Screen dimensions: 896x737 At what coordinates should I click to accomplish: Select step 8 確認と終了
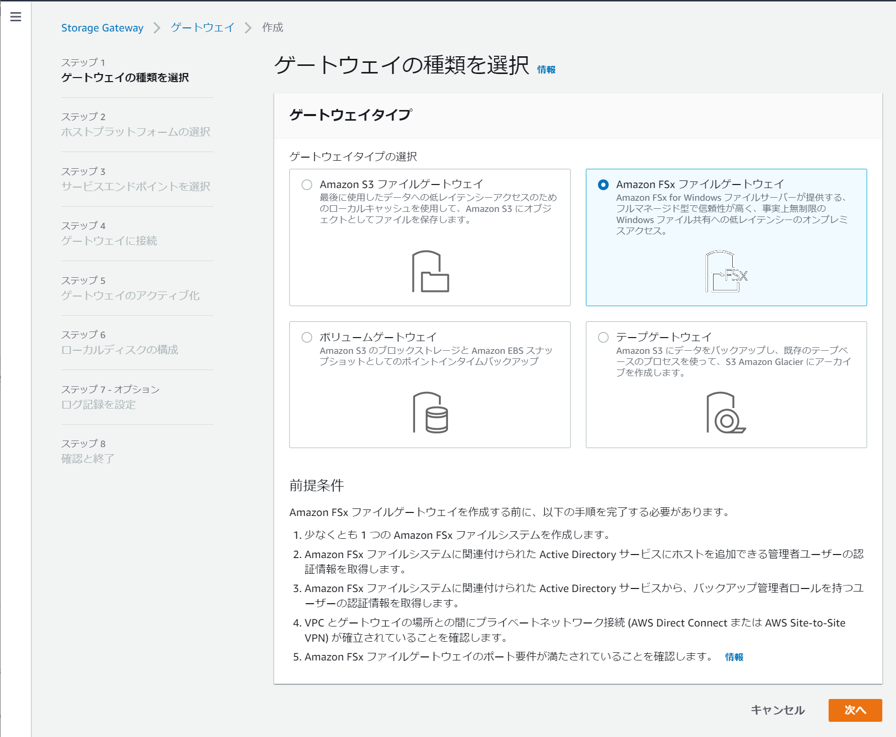click(x=88, y=459)
